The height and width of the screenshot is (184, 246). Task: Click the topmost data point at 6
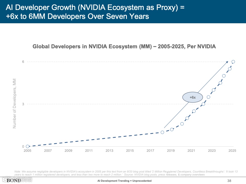click(233, 62)
